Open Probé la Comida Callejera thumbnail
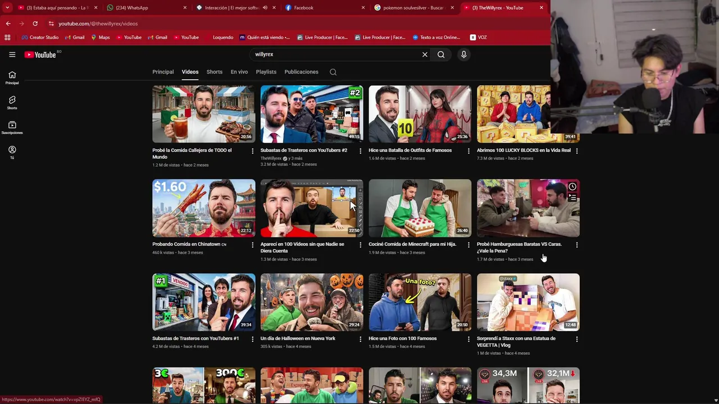719x404 pixels. point(203,114)
